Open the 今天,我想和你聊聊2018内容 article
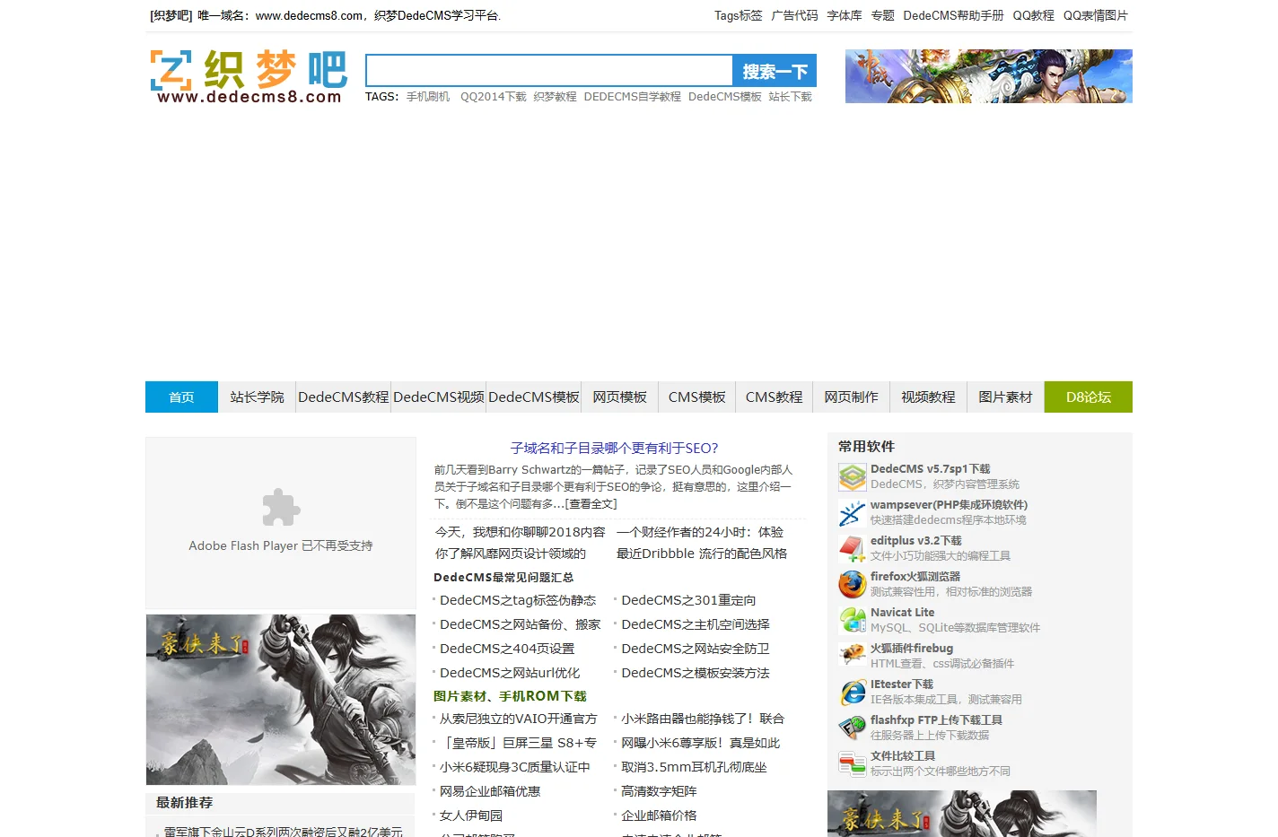This screenshot has height=837, width=1278. click(521, 532)
